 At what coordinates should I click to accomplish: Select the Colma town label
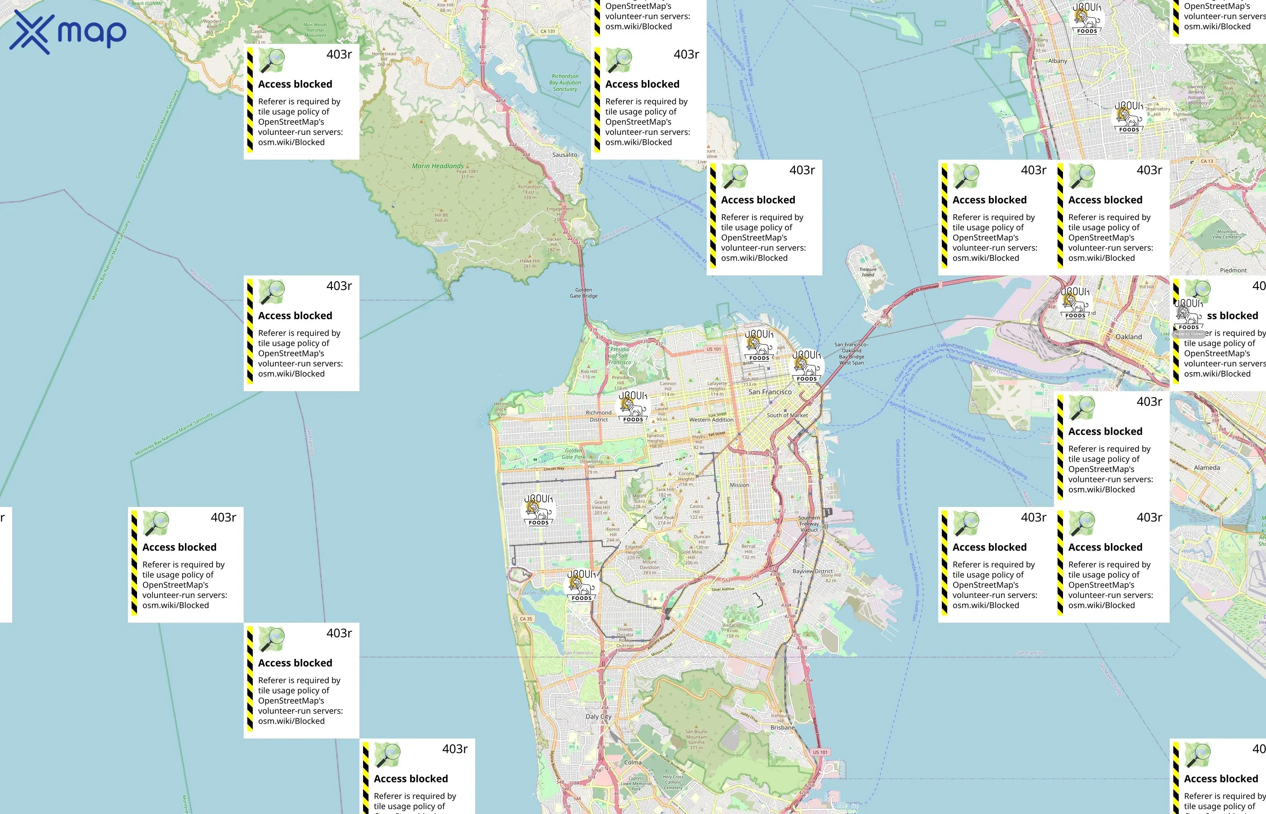click(x=633, y=762)
